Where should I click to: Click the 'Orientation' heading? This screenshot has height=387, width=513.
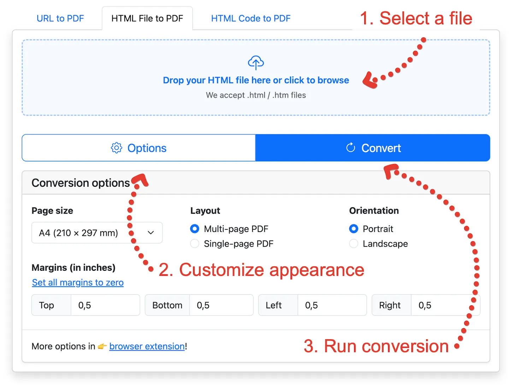coord(374,211)
